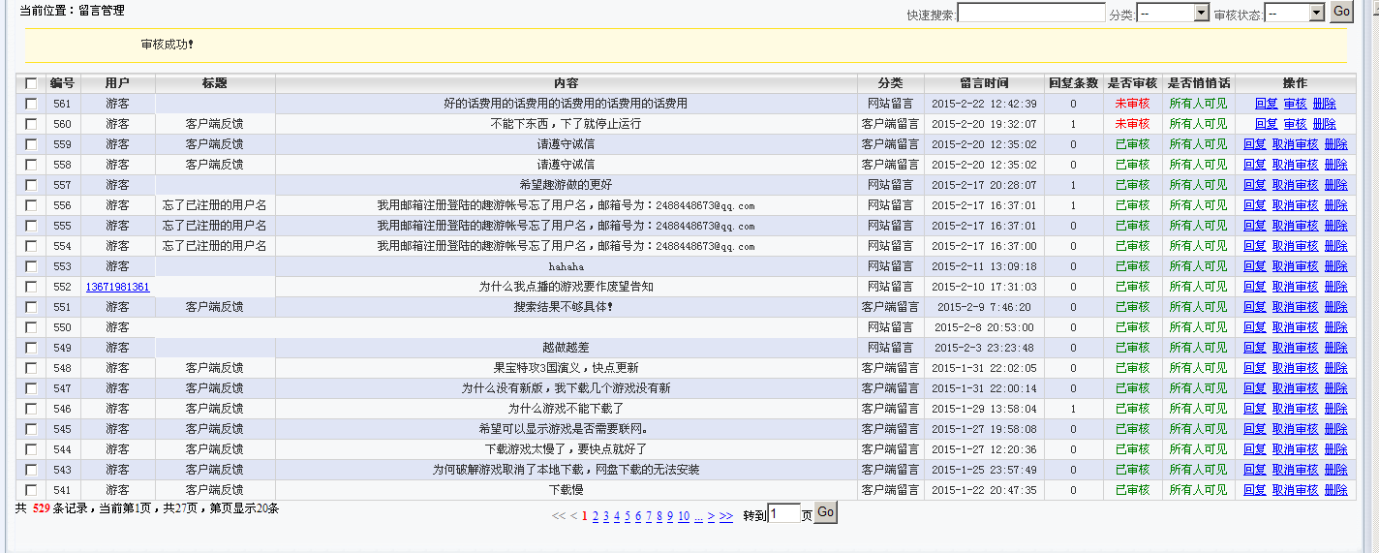1379x553 pixels.
Task: Tick the select-all checkbox in table header
Action: [32, 83]
